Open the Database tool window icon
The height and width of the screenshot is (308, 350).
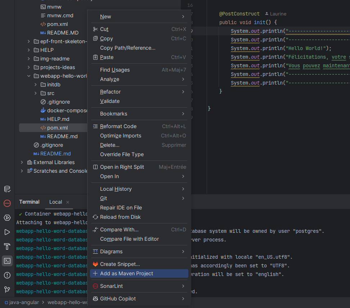[x=7, y=189]
